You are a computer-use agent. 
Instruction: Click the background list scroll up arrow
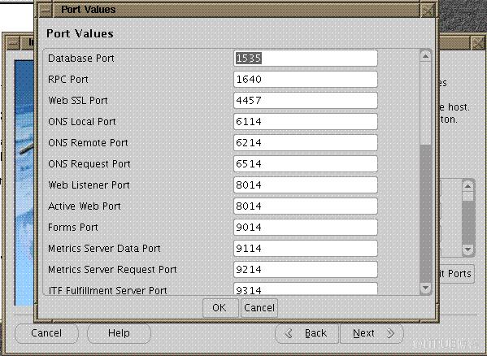point(467,186)
